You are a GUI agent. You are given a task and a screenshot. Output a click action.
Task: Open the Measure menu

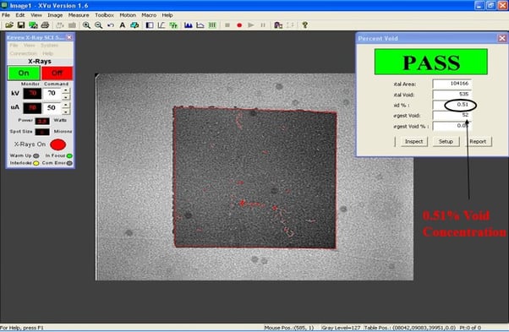[x=79, y=15]
